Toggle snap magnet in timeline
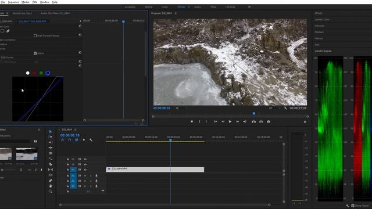This screenshot has height=209, width=372. pyautogui.click(x=70, y=140)
